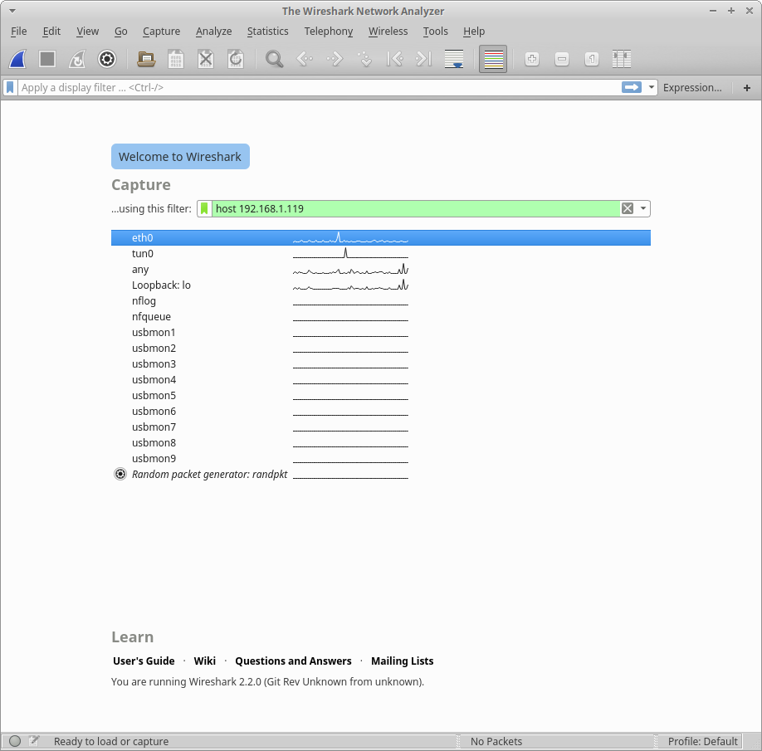Click the resize columns icon
The width and height of the screenshot is (762, 751).
pos(622,59)
